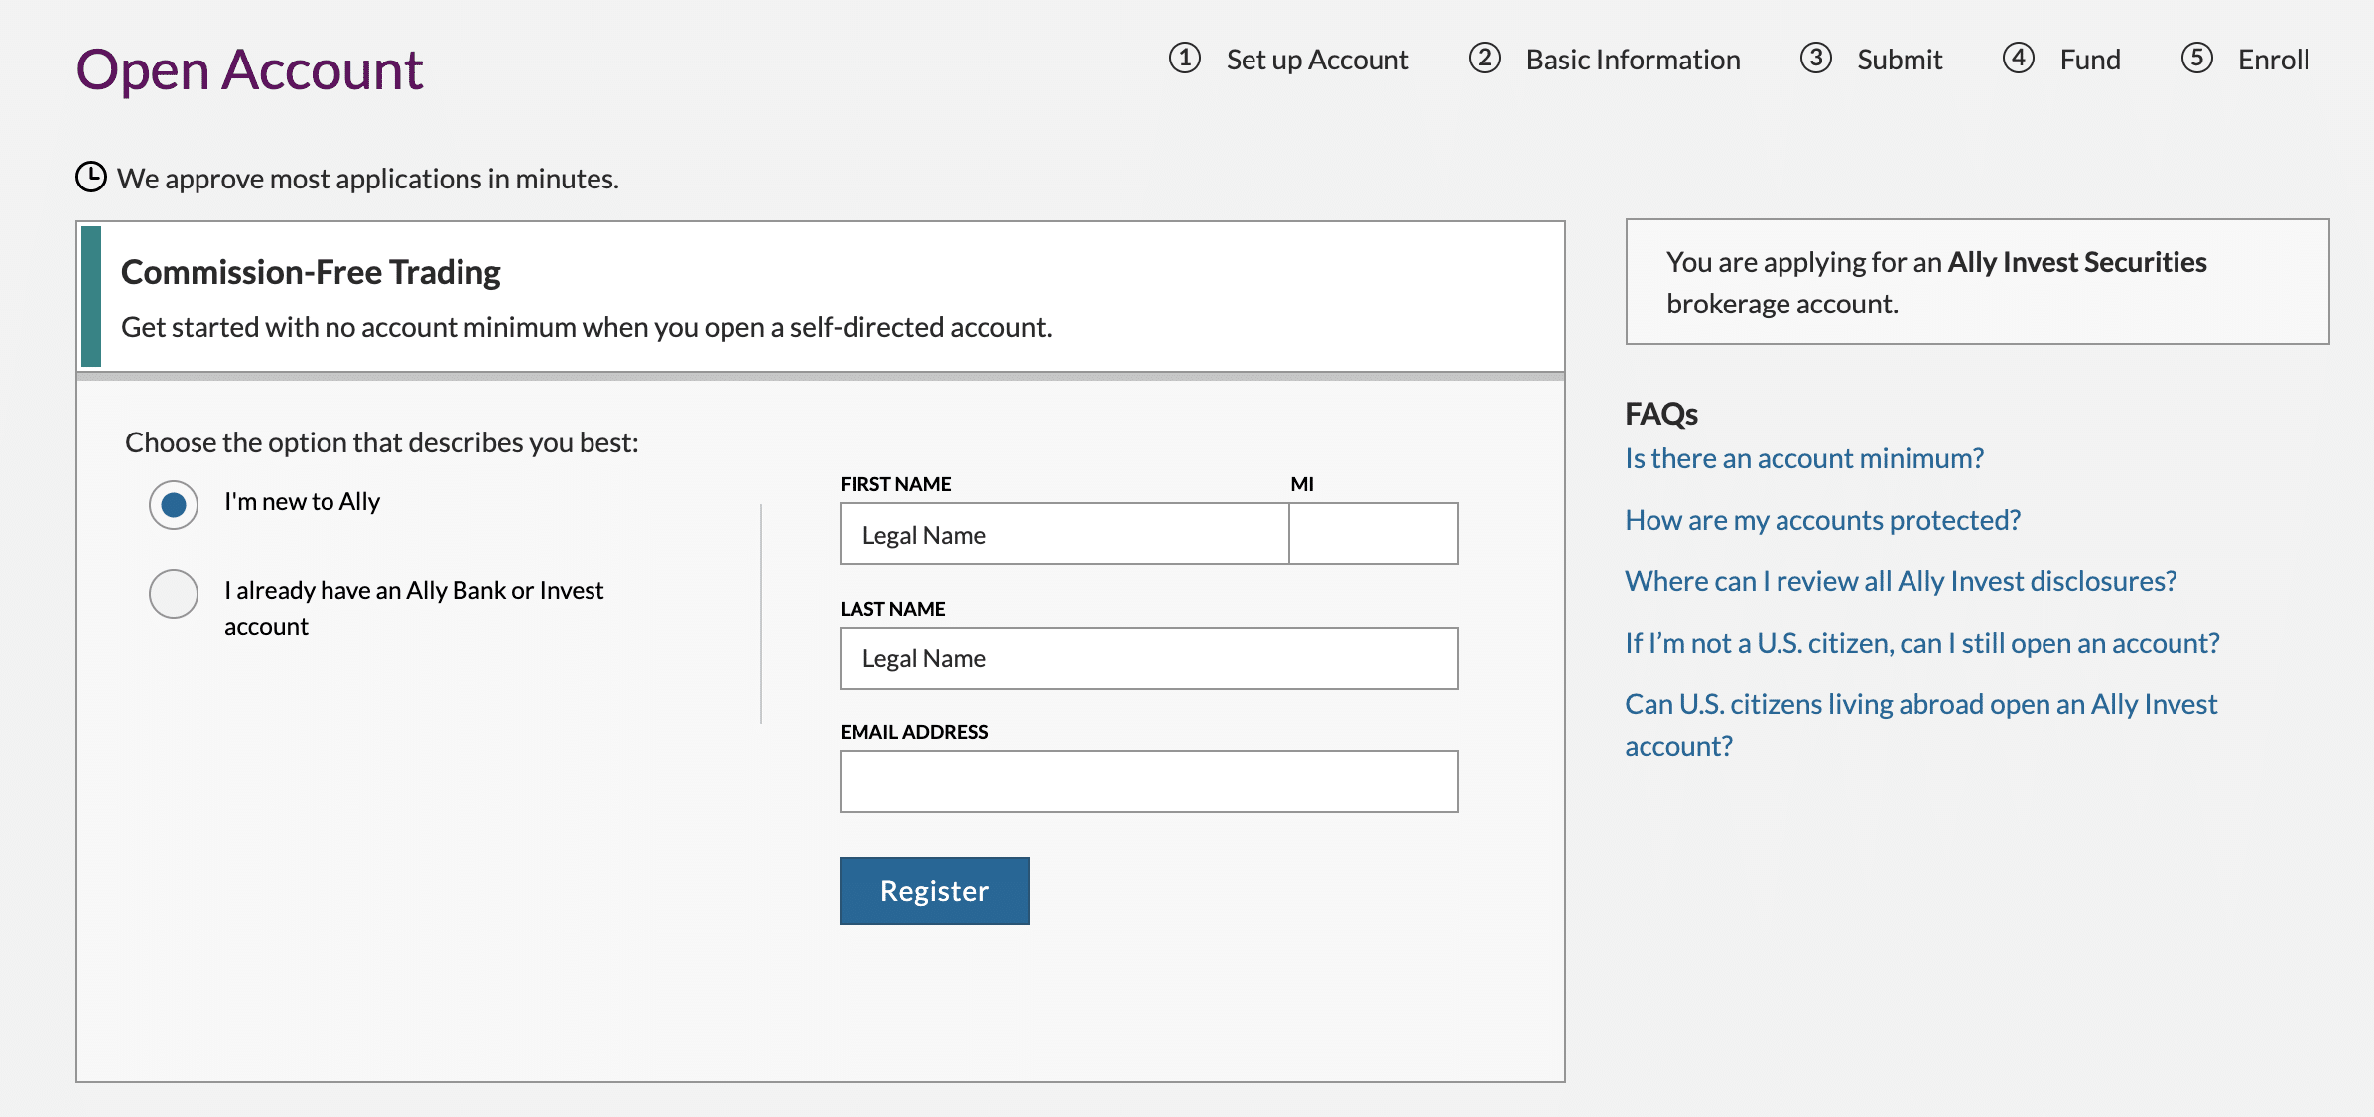
Task: Open the U.S. citizens living abroad FAQ
Action: (1920, 725)
